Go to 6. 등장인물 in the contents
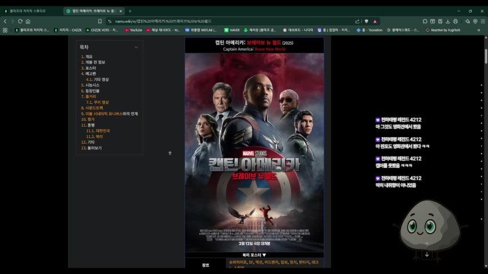488x274 pixels. tap(90, 91)
